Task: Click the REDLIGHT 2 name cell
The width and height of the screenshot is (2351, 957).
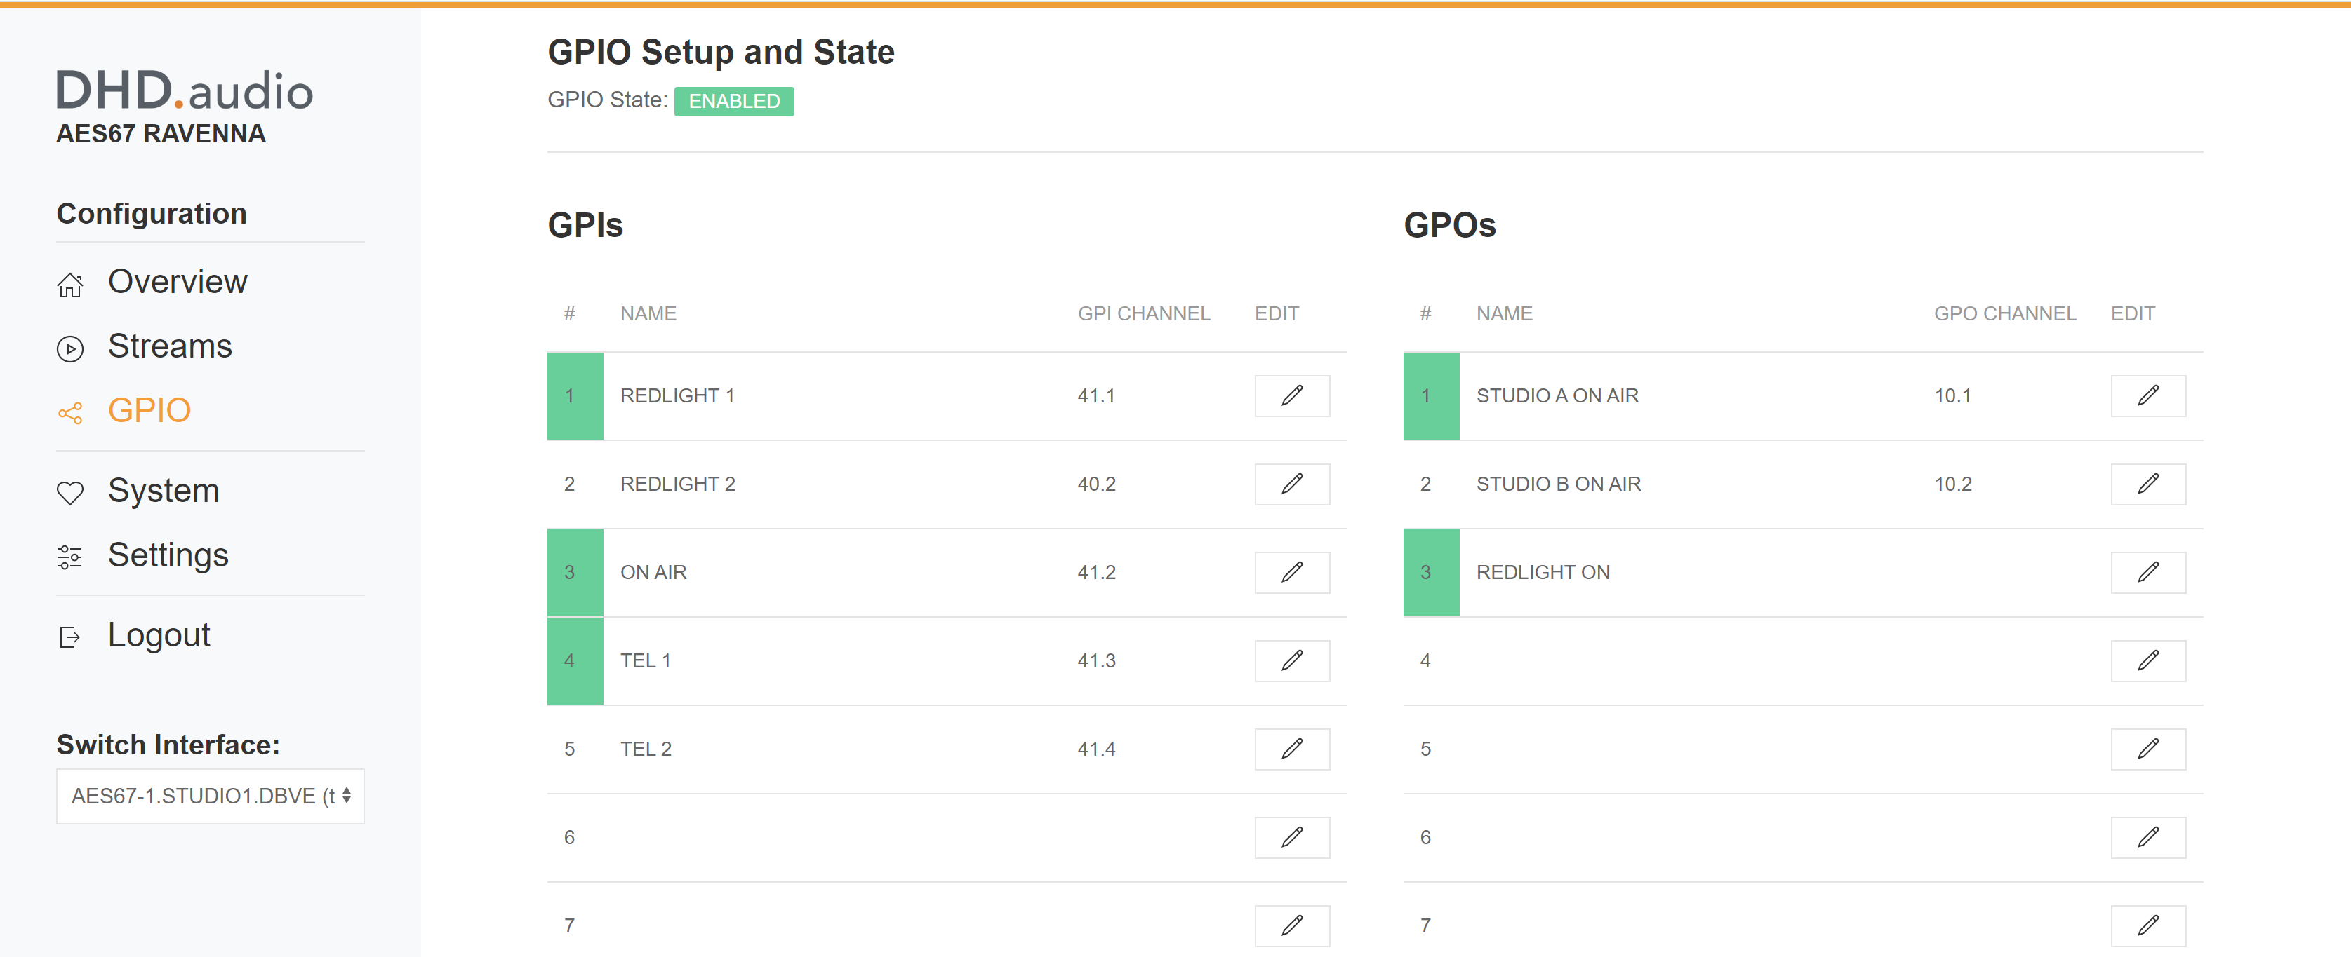Action: tap(677, 484)
